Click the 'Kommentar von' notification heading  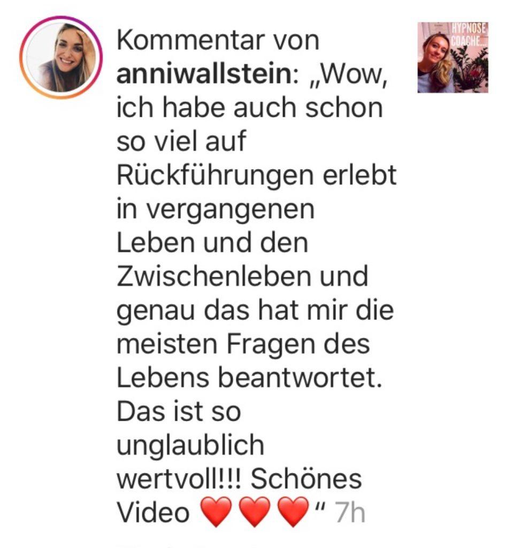pyautogui.click(x=218, y=41)
